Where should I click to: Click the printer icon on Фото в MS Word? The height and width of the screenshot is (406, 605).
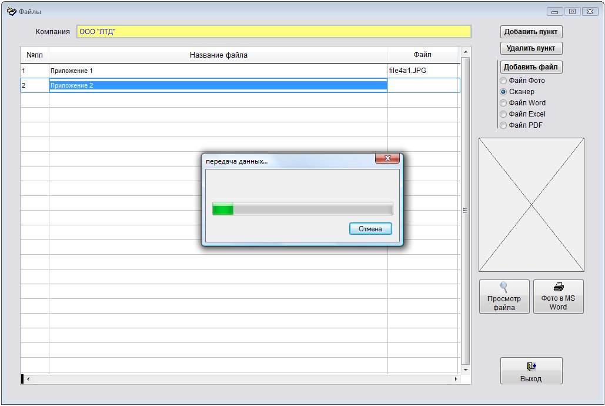tap(559, 287)
